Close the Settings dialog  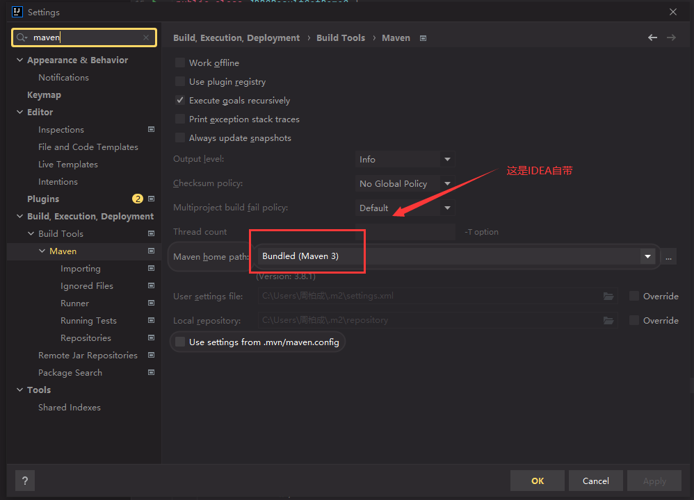[673, 12]
